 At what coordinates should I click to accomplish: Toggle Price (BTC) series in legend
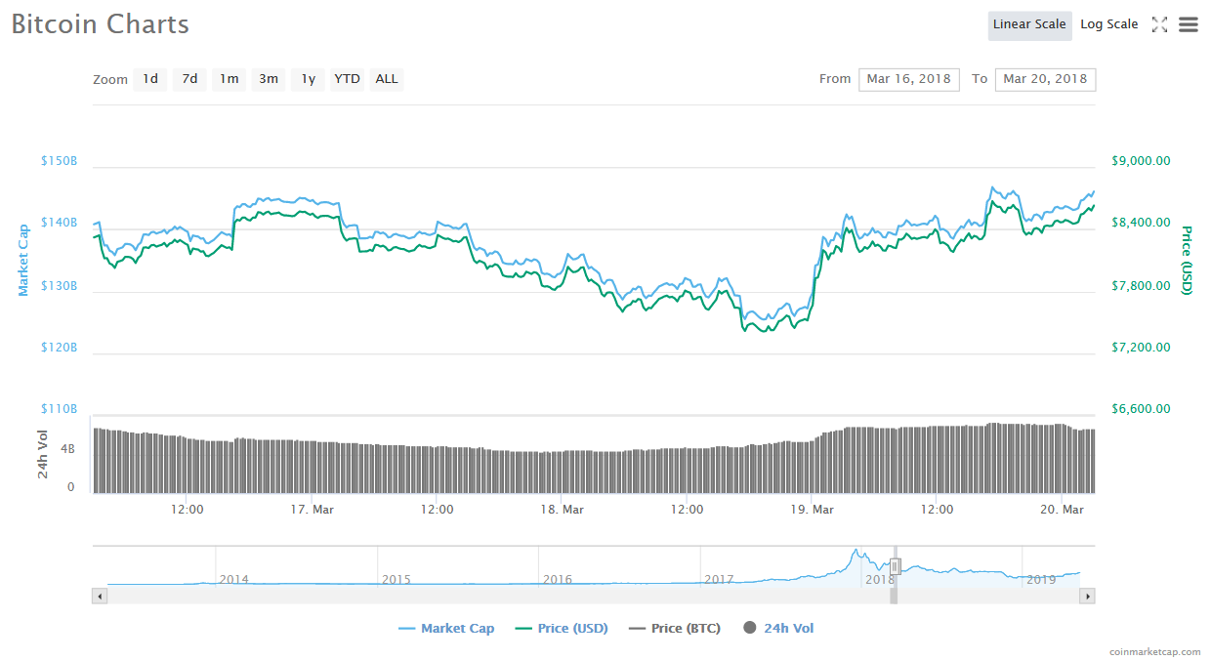(x=675, y=629)
